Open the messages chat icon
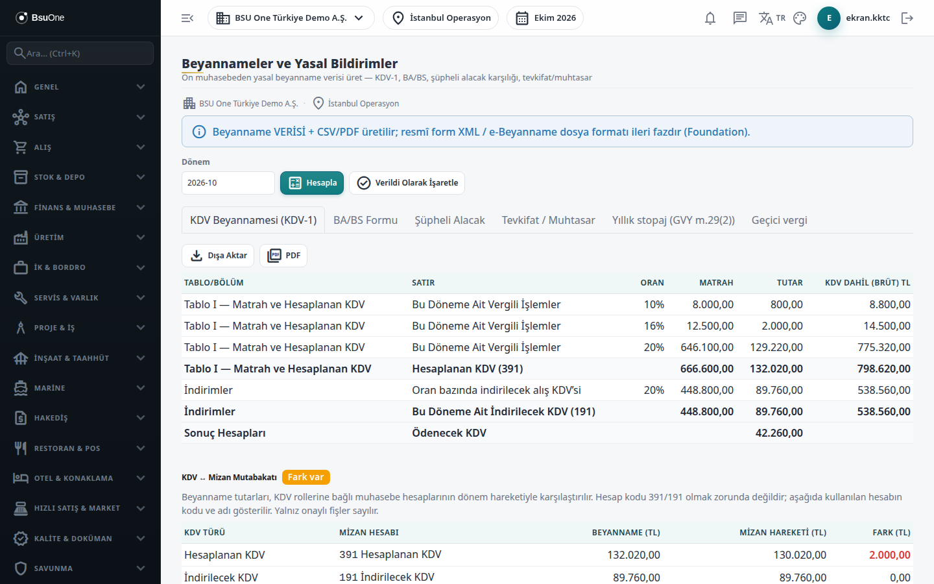 [x=740, y=18]
